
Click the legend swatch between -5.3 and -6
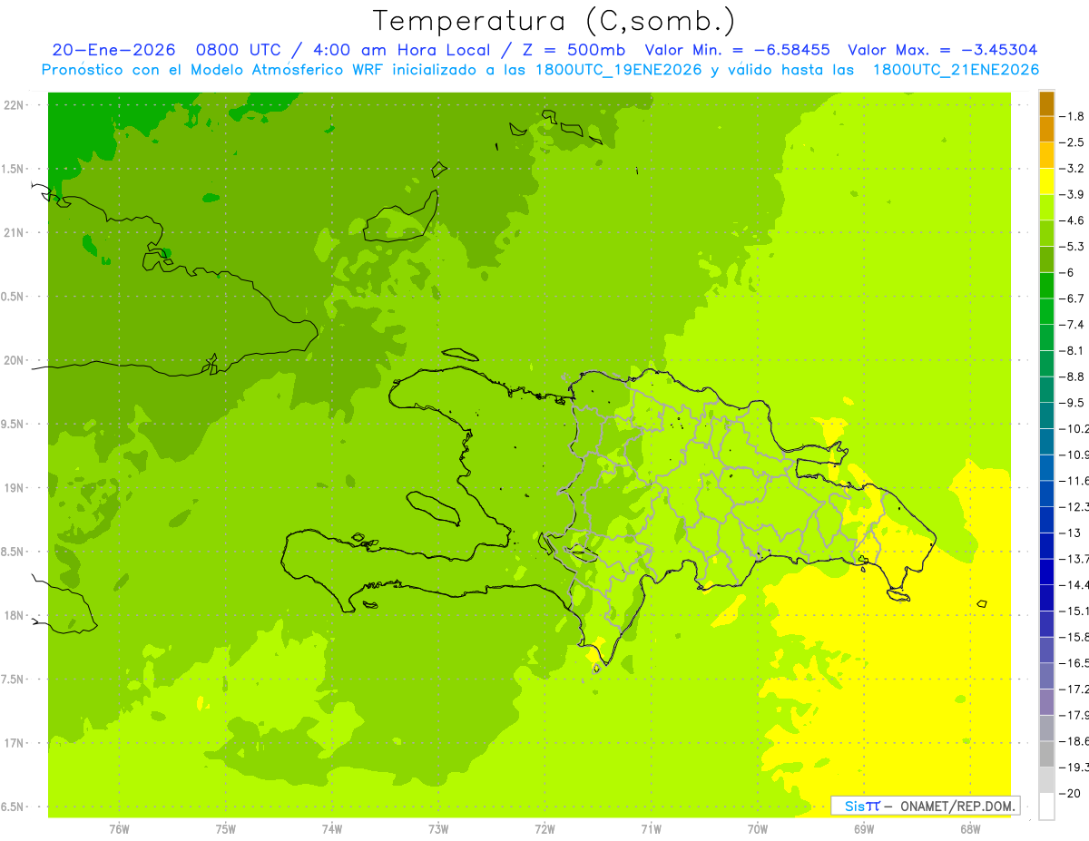point(1046,259)
